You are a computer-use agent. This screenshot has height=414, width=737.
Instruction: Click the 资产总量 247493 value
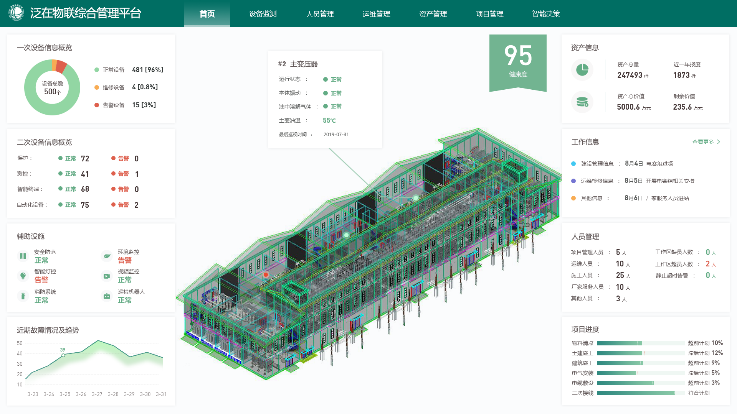click(633, 75)
